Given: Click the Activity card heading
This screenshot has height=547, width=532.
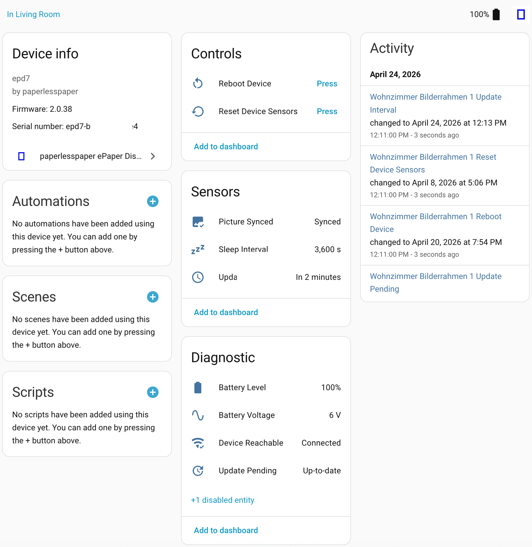Looking at the screenshot, I should tap(392, 48).
